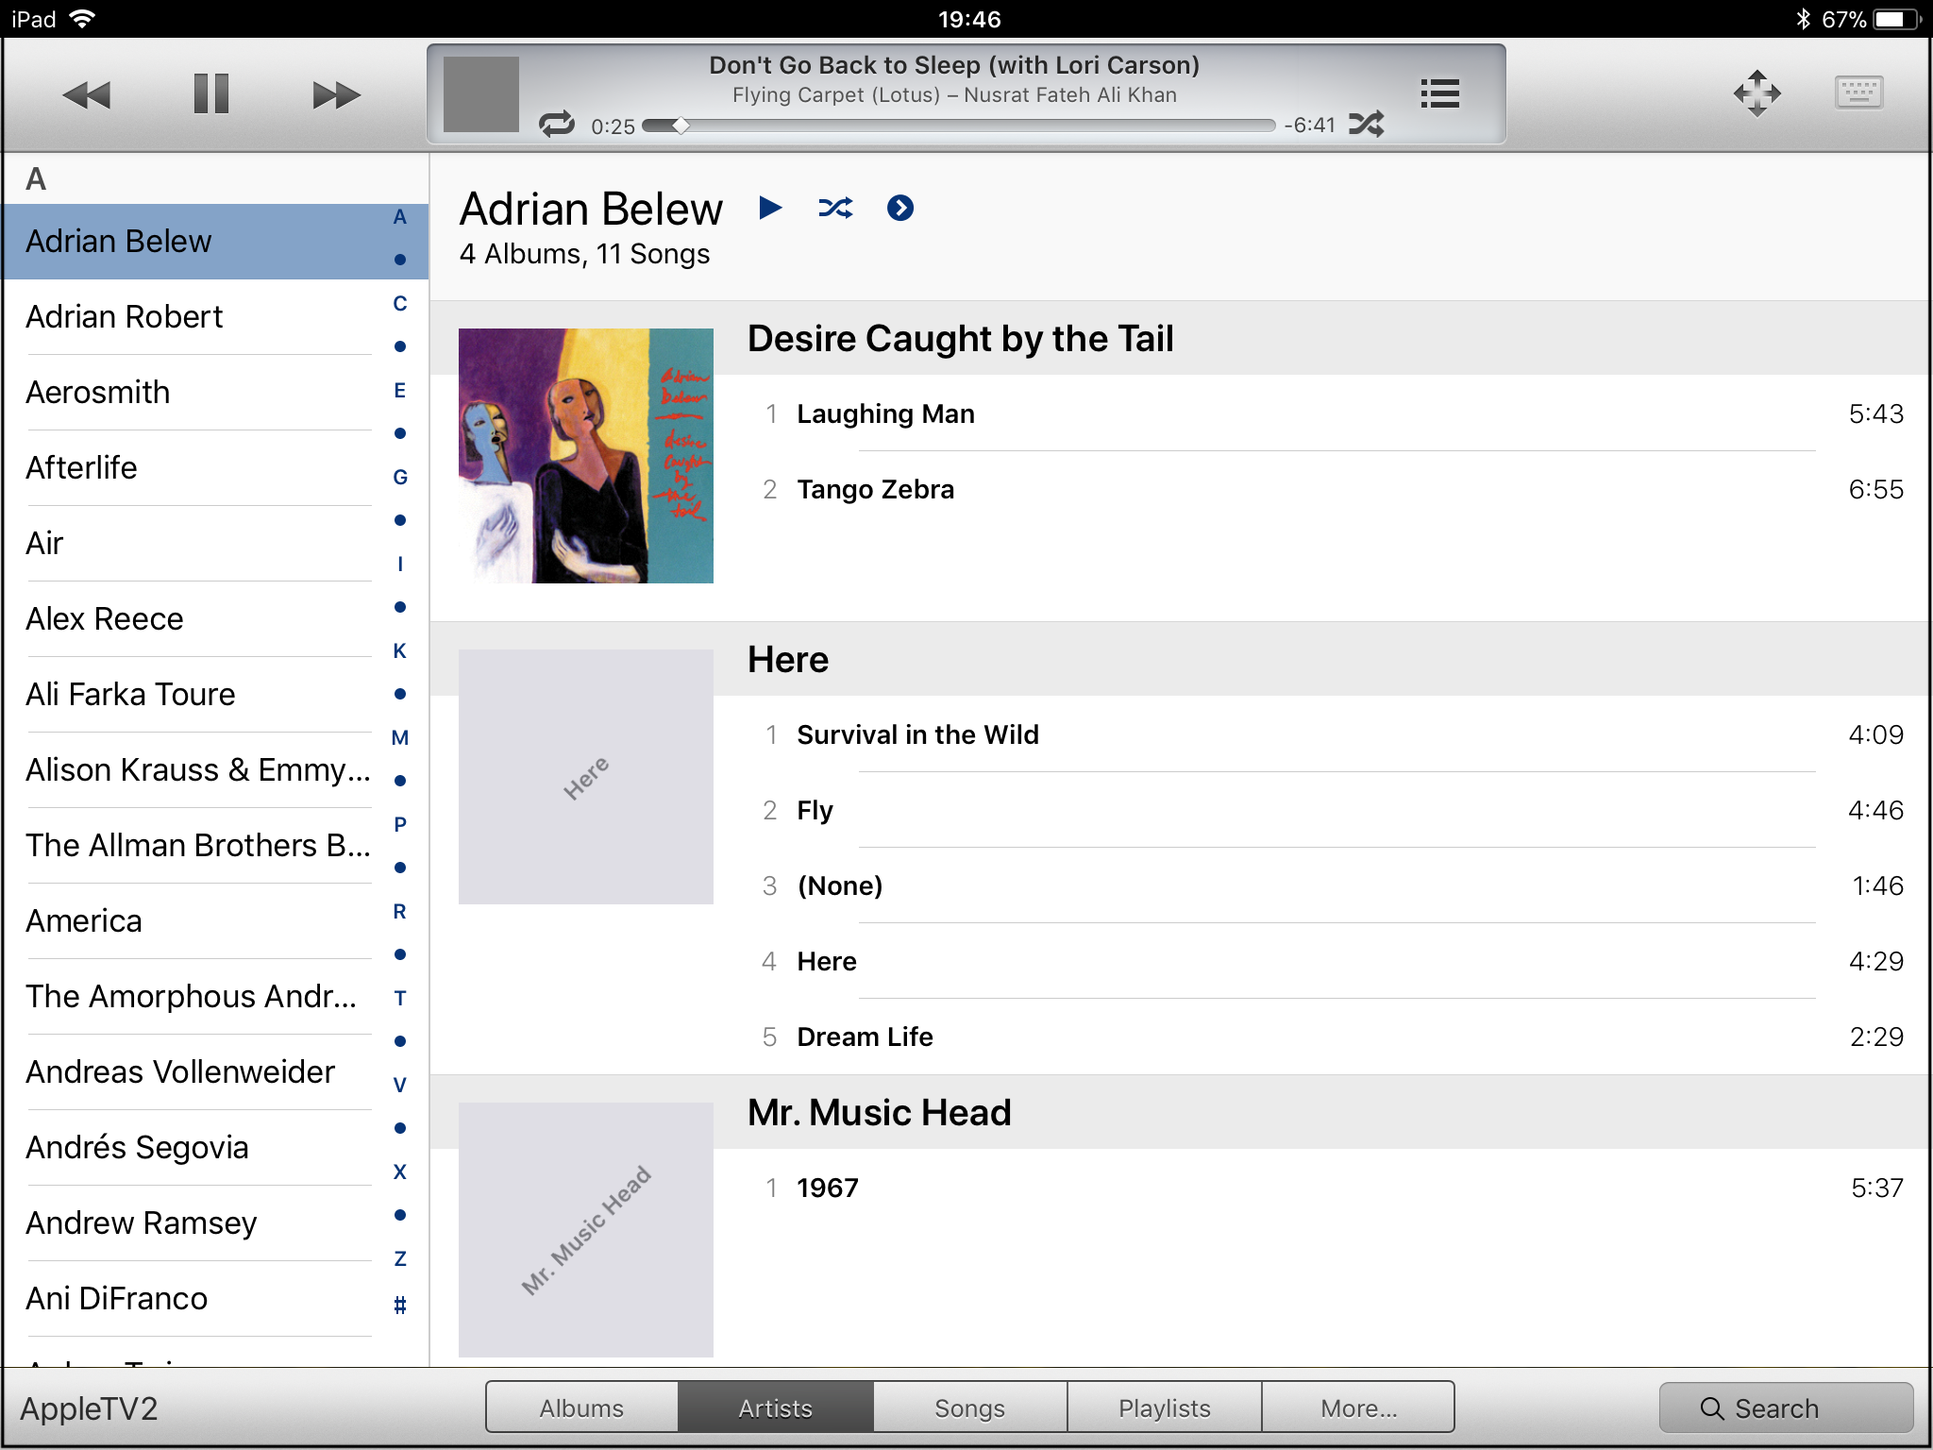Viewport: 1933px width, 1450px height.
Task: Skip forward to the next track
Action: click(x=336, y=94)
